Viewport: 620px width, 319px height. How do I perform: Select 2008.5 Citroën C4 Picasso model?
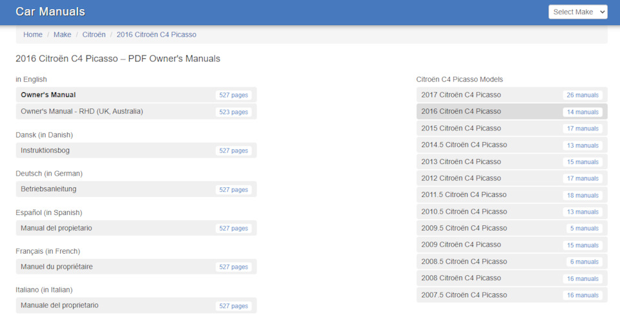tap(512, 262)
